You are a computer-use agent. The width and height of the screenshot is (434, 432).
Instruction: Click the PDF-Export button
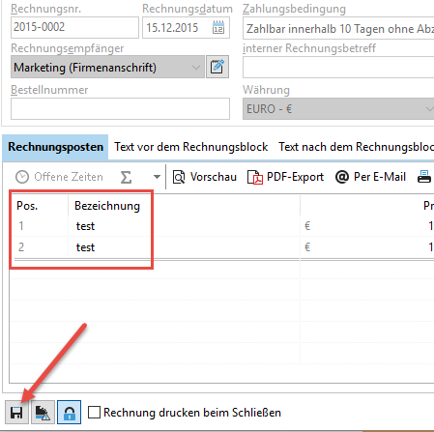(285, 177)
